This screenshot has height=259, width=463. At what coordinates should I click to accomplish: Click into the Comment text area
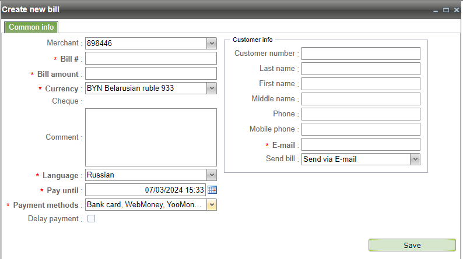click(x=151, y=137)
